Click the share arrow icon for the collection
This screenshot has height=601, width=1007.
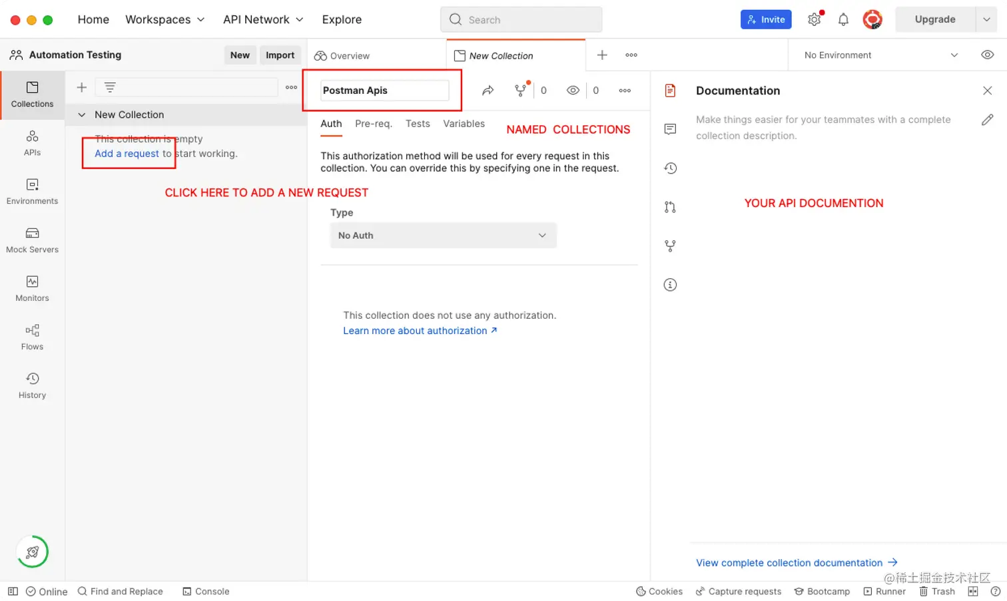[x=488, y=91]
